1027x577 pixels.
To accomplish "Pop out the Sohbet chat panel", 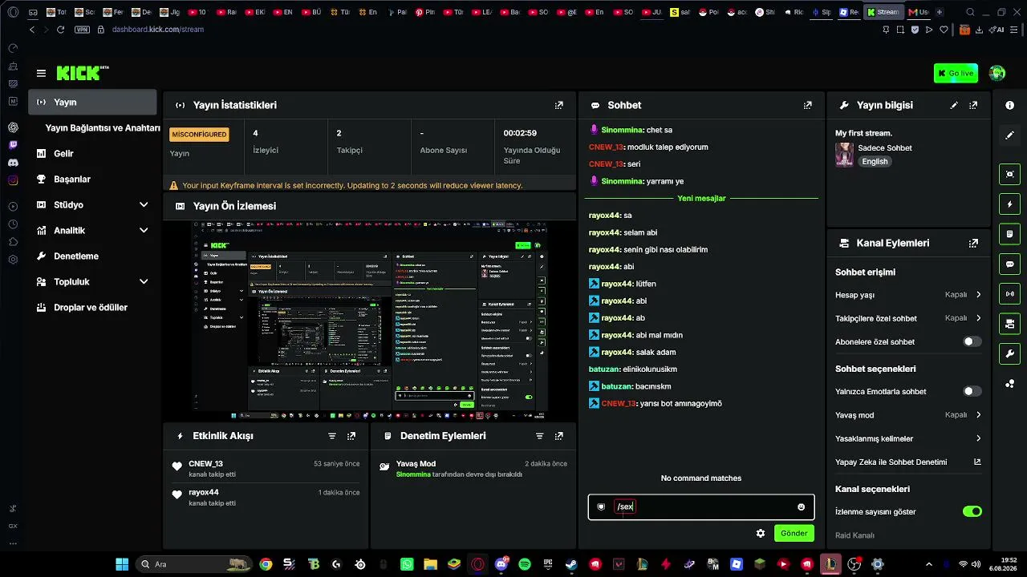I will pyautogui.click(x=808, y=105).
